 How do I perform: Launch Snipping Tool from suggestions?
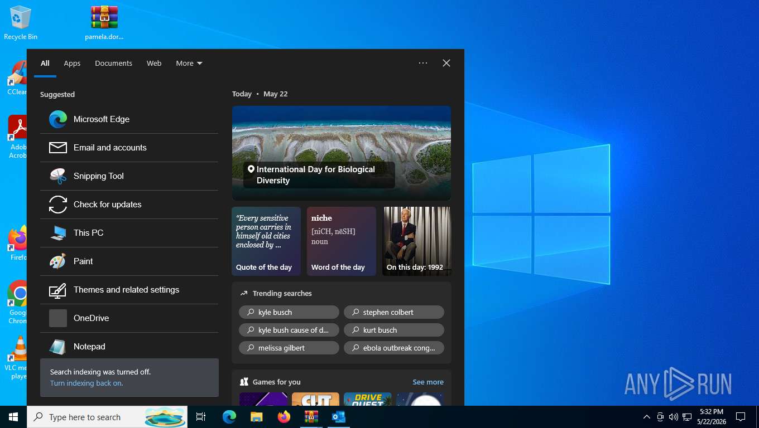(x=129, y=176)
